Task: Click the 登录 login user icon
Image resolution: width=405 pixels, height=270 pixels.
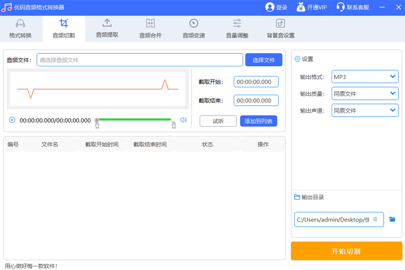Action: (270, 7)
